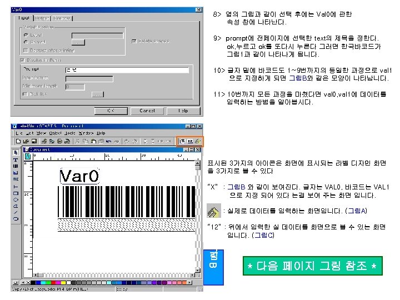
Task: Pick the yellow swatch in the color palette
Action: (x=63, y=283)
